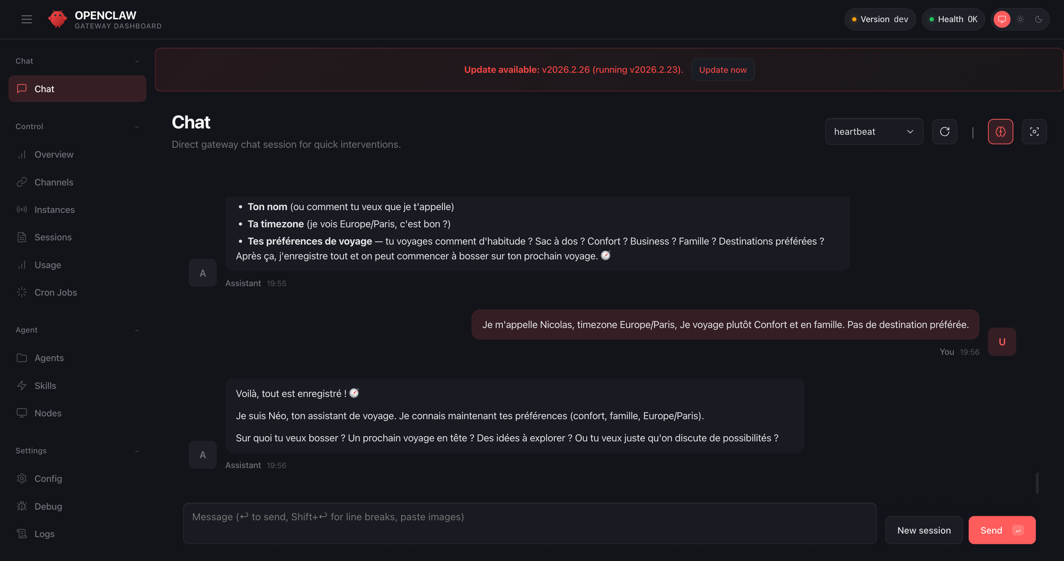Collapse the Control sidebar section
This screenshot has width=1064, height=561.
pos(137,127)
